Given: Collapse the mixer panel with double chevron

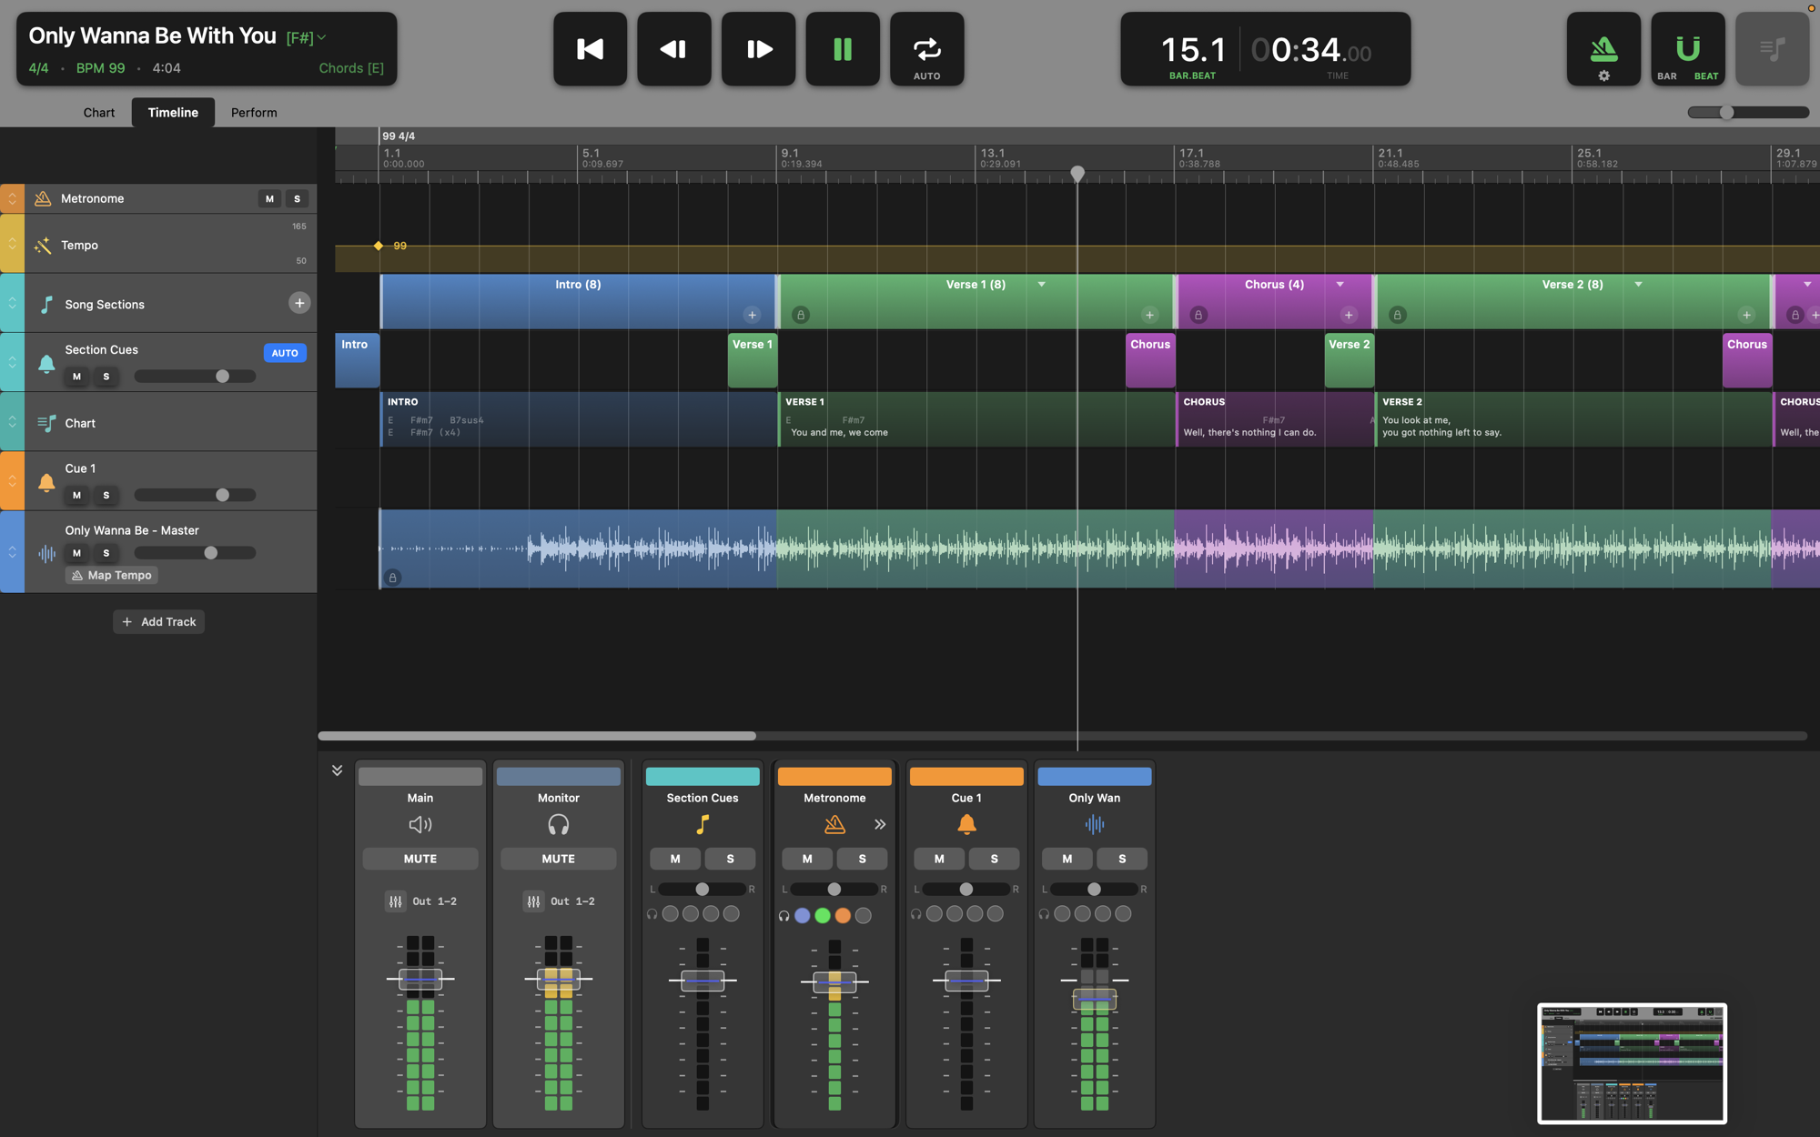Looking at the screenshot, I should pos(337,770).
